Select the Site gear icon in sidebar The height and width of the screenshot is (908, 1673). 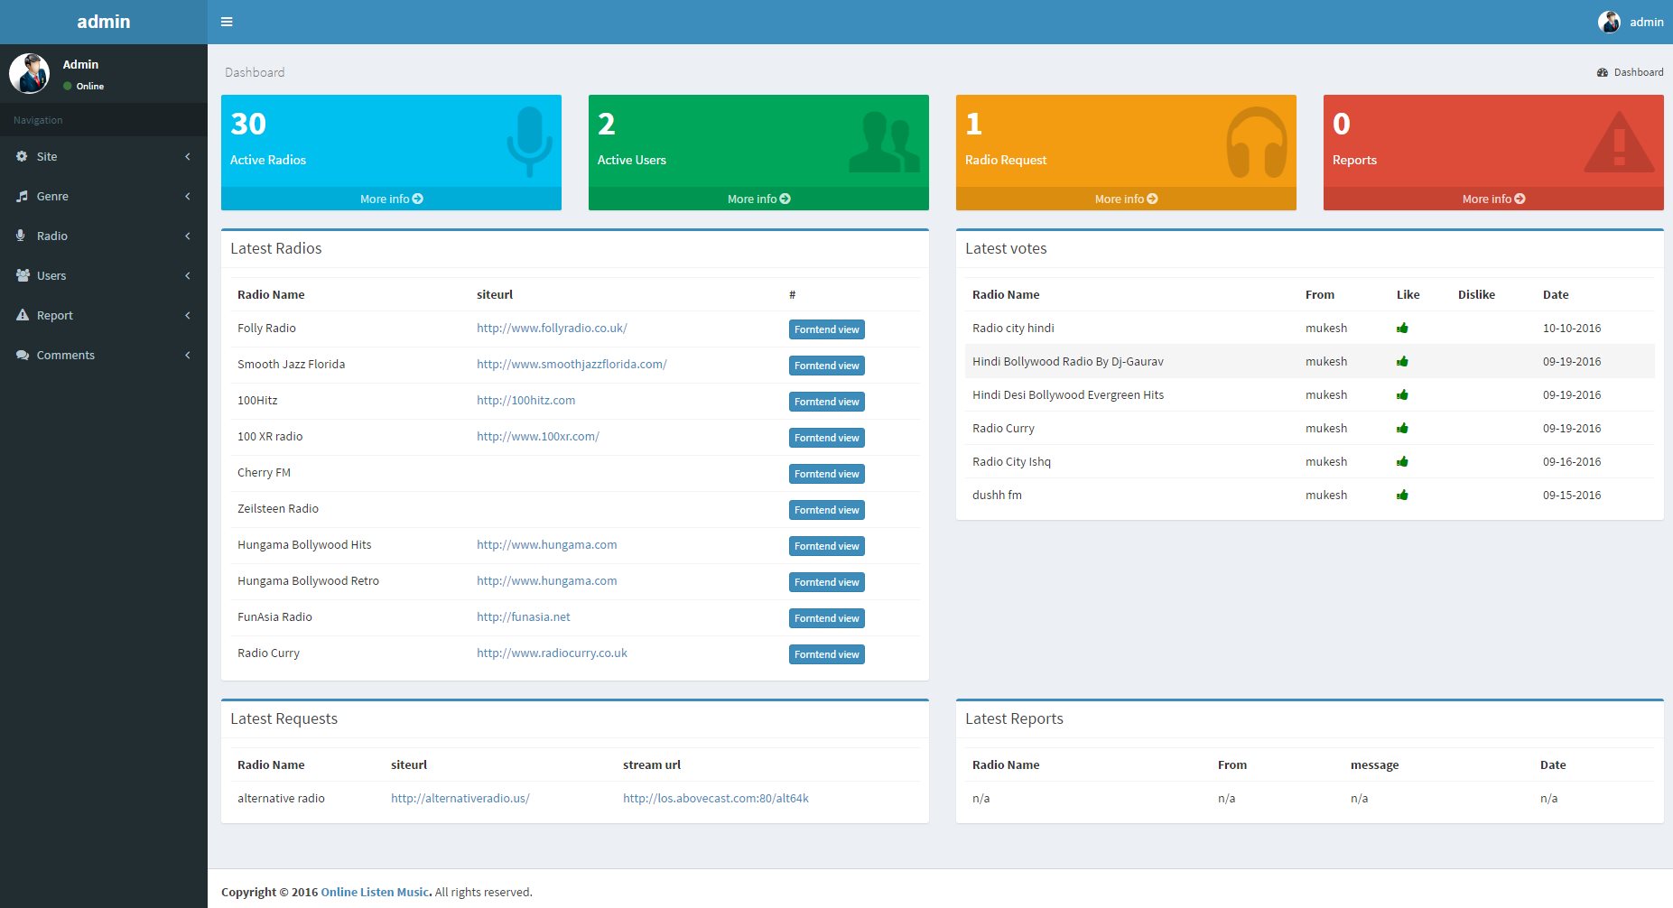[21, 156]
